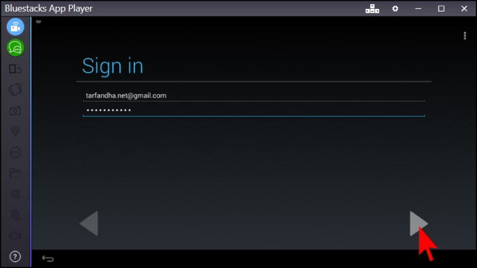Open the Bluestacks TV camera icon
The width and height of the screenshot is (477, 268).
pos(15,27)
